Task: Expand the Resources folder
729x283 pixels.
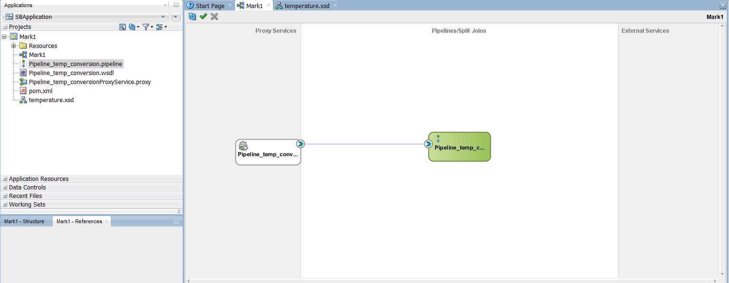Action: 14,46
